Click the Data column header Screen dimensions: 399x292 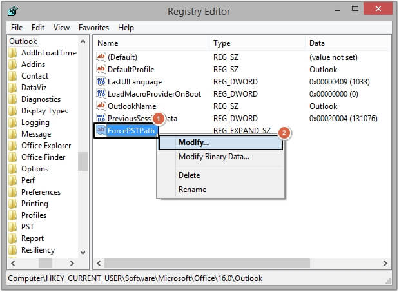click(x=317, y=43)
